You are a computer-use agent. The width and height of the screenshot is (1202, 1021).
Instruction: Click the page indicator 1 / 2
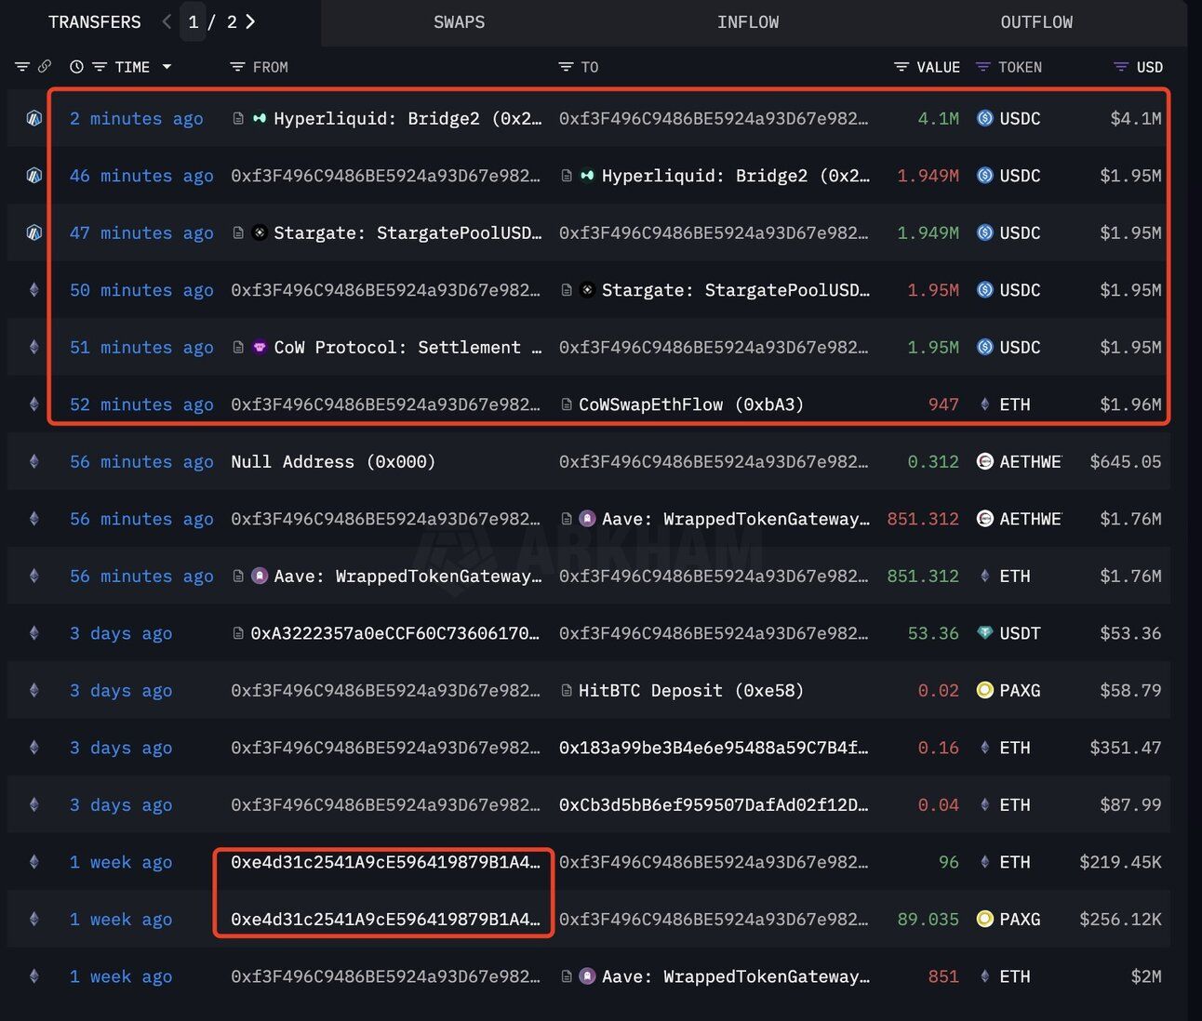tap(212, 21)
